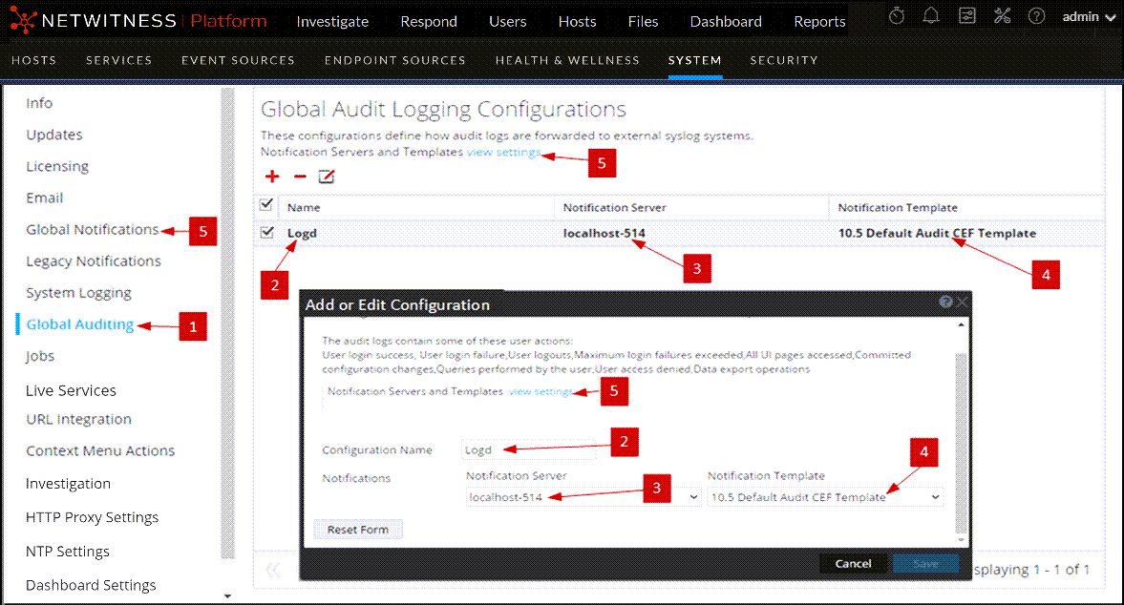Toggle the select-all checkbox in table header
The image size is (1124, 605).
[267, 205]
